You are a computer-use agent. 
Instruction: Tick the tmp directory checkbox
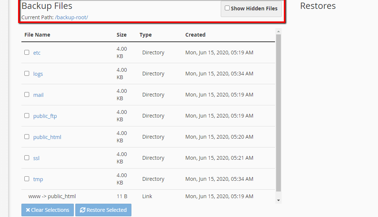point(27,179)
